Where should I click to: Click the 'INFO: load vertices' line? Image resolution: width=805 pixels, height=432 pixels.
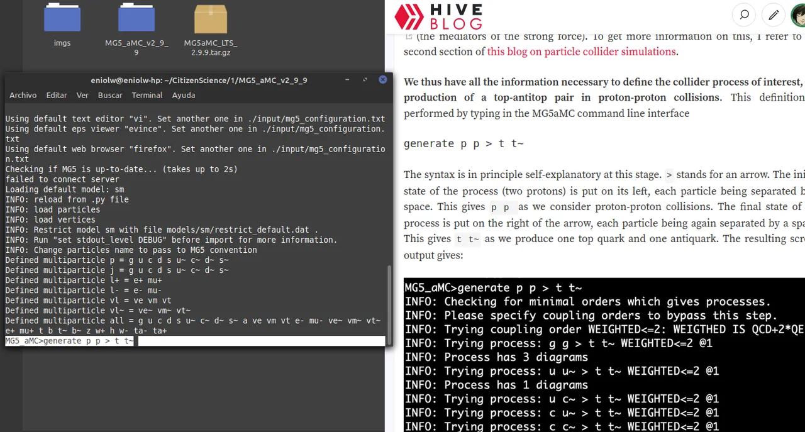tap(50, 219)
